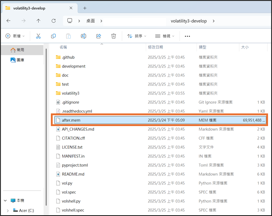The height and width of the screenshot is (216, 272).
Task: Click the Paste clipboard icon
Action: pos(68,36)
